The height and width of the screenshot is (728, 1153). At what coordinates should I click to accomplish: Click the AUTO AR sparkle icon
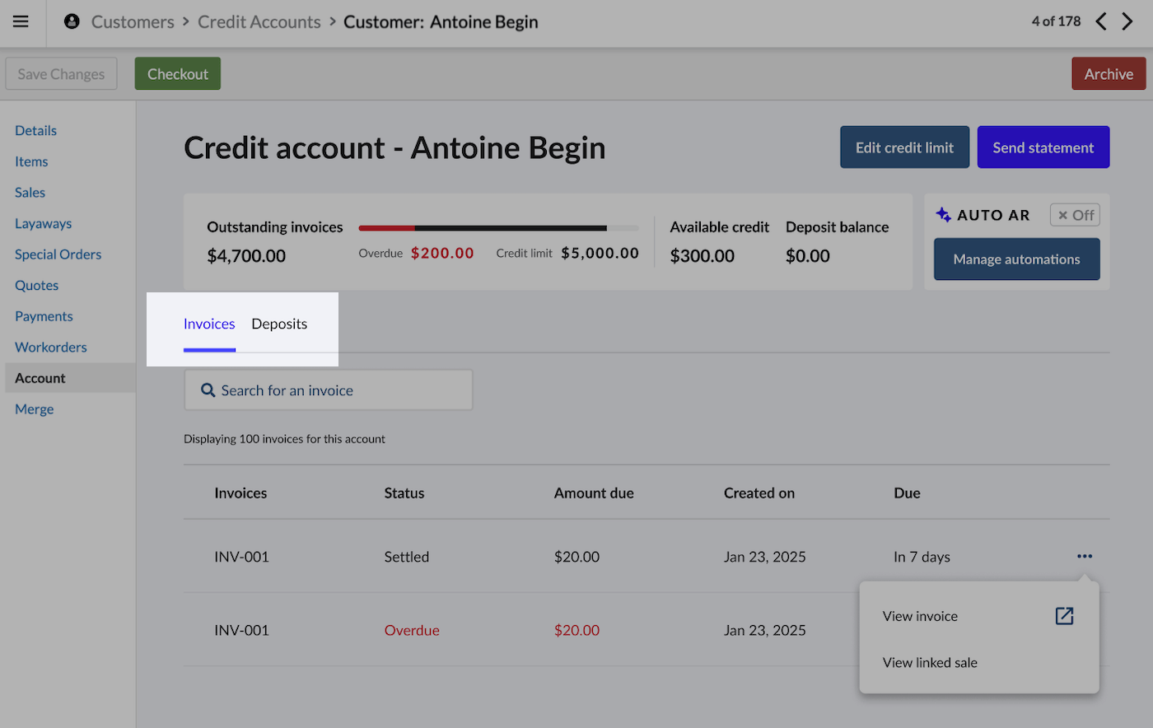942,214
